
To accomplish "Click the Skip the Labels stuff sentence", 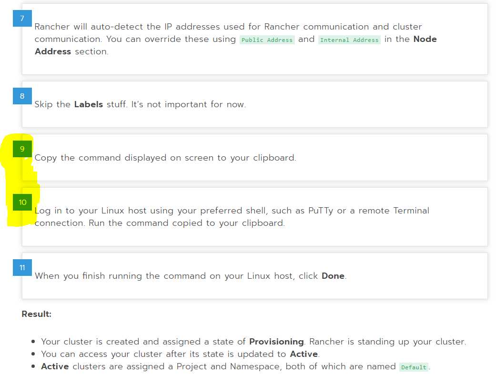I will pos(140,104).
